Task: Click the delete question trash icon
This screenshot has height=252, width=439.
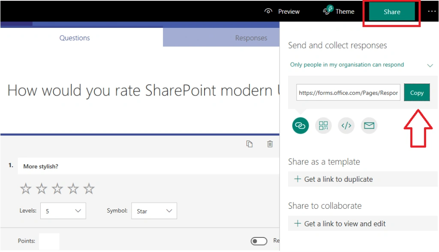Action: tap(270, 144)
